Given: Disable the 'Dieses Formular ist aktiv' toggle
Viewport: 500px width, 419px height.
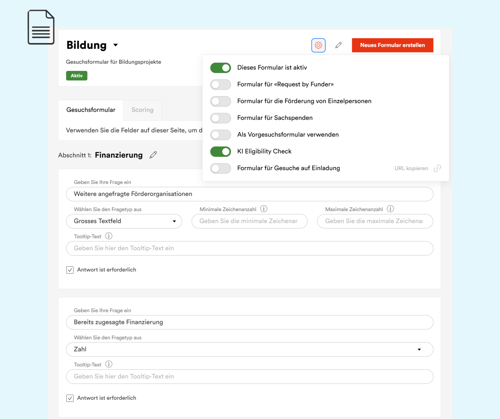Looking at the screenshot, I should pos(220,68).
